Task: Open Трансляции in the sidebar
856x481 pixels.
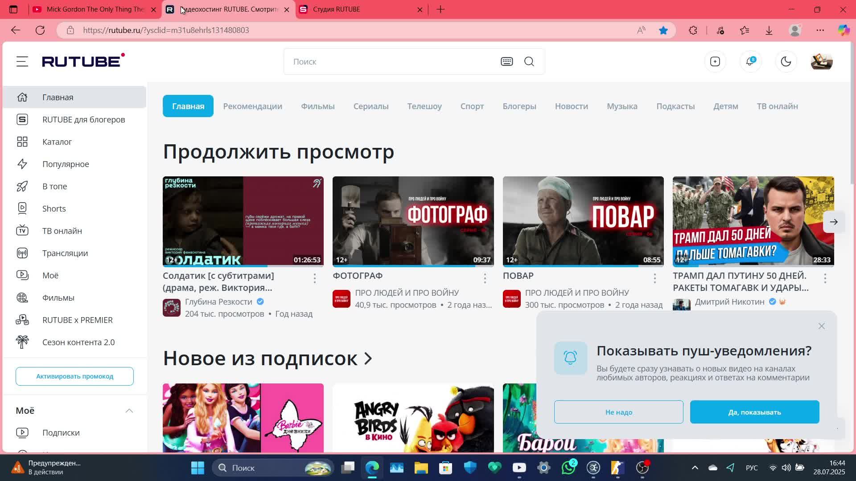Action: pos(65,253)
